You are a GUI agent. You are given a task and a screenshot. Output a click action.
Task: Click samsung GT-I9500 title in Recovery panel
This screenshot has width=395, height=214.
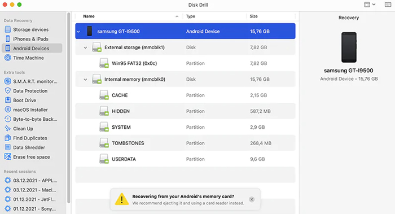click(x=349, y=71)
